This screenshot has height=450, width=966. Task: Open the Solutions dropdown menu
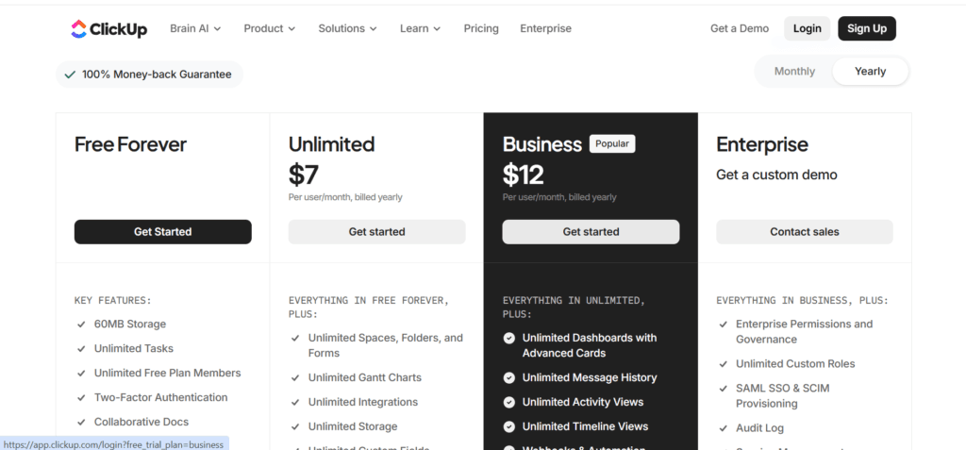347,28
